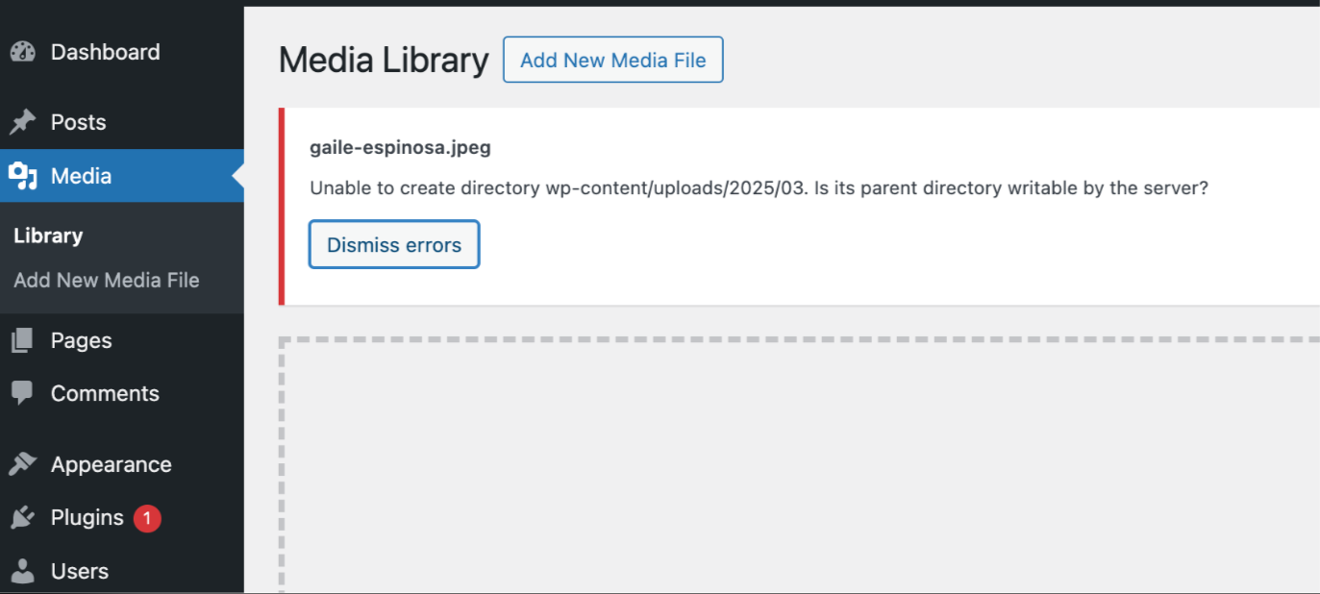Go to the Posts menu
The width and height of the screenshot is (1320, 594).
(78, 122)
